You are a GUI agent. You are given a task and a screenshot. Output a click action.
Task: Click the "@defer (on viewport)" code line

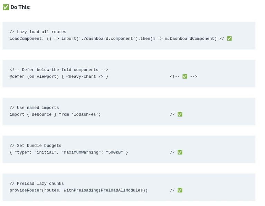coord(59,76)
